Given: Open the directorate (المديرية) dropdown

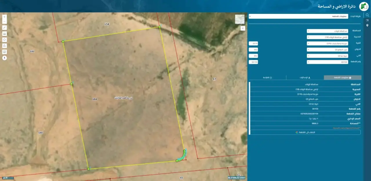Looking at the screenshot, I should point(328,37).
